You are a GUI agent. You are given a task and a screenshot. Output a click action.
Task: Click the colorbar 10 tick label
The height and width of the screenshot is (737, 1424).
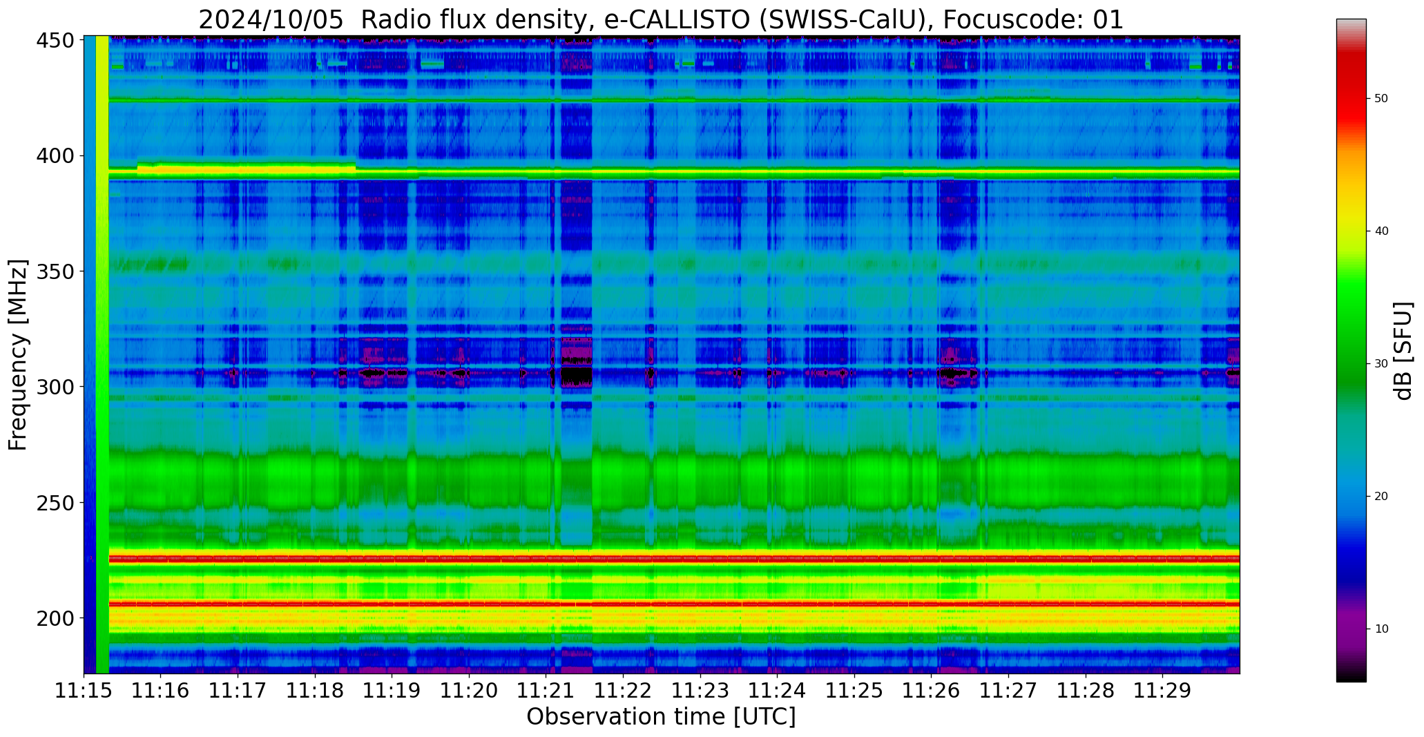[x=1381, y=629]
